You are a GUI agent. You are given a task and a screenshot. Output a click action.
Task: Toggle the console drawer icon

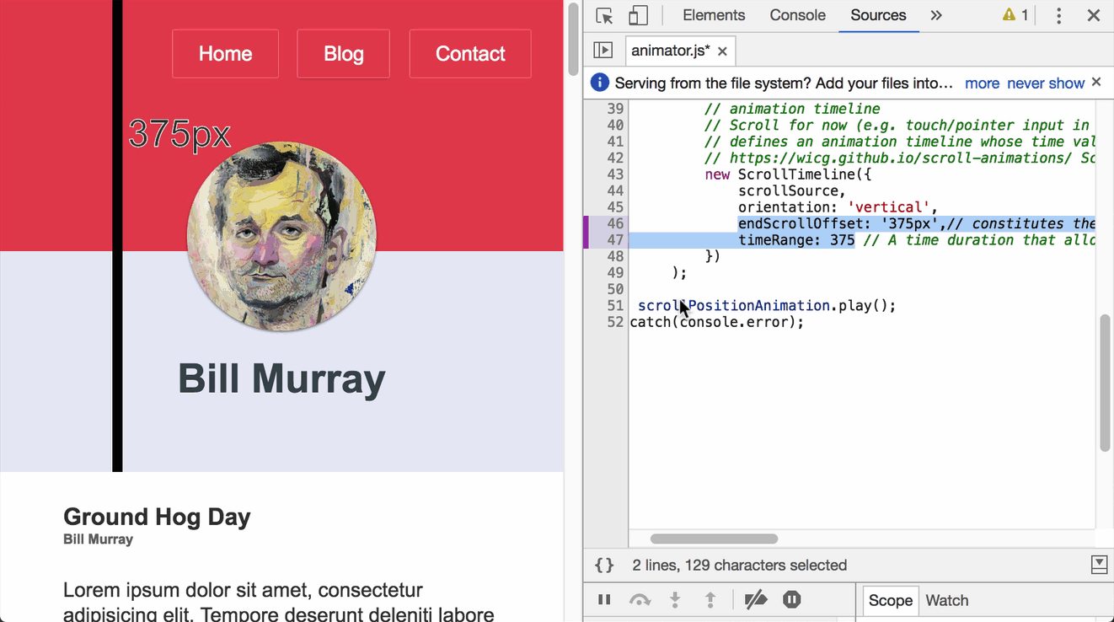(x=1099, y=565)
